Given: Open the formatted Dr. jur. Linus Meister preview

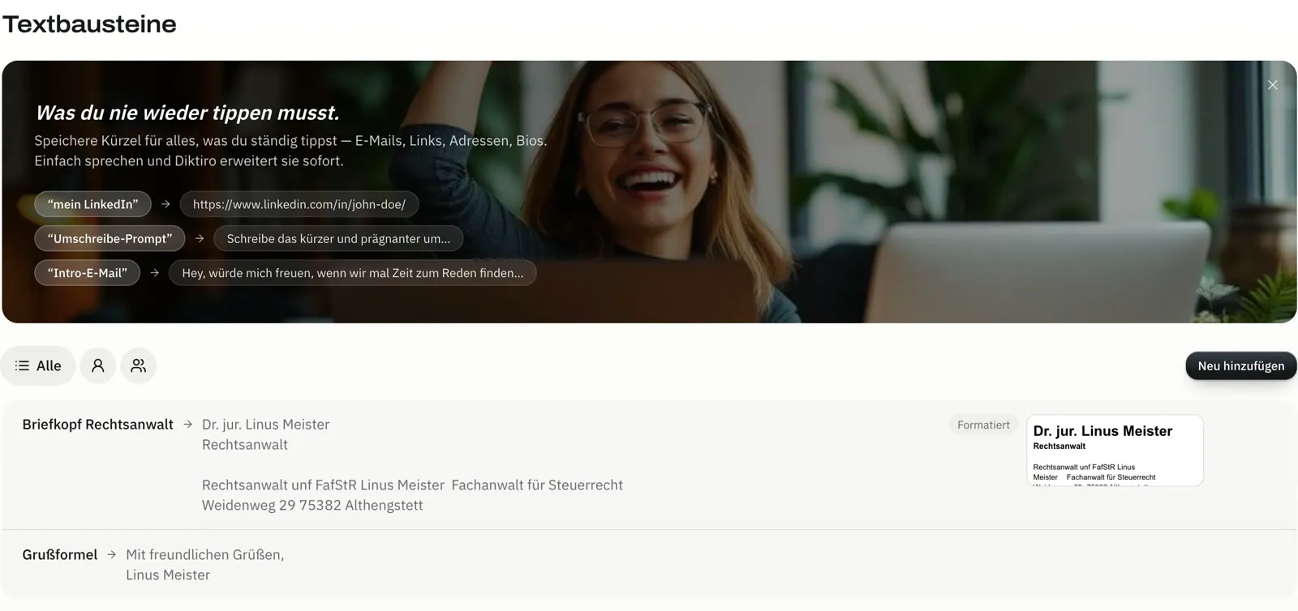Looking at the screenshot, I should point(1115,451).
